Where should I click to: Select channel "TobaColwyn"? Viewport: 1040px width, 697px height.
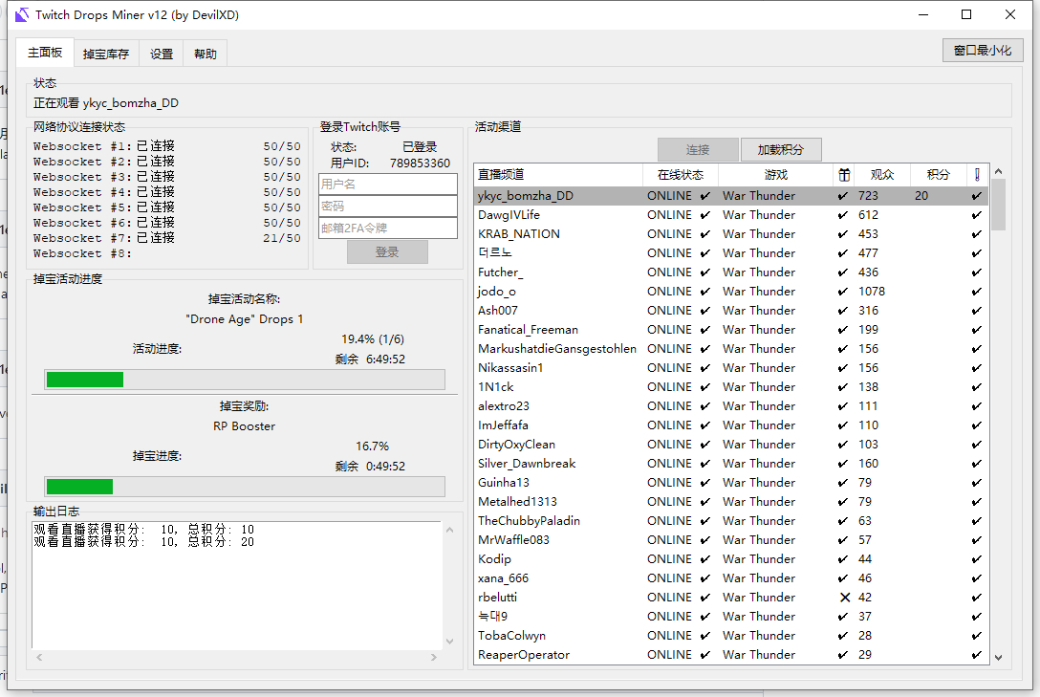coord(731,636)
